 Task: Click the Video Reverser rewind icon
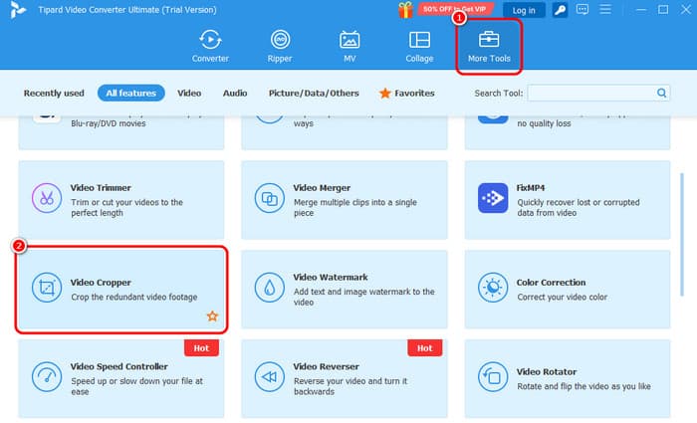point(270,377)
